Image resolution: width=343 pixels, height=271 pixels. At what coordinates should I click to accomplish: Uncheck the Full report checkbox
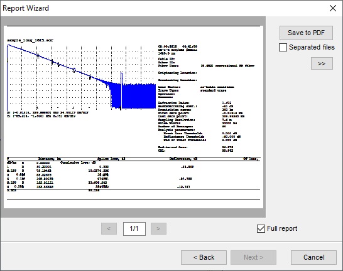261,228
